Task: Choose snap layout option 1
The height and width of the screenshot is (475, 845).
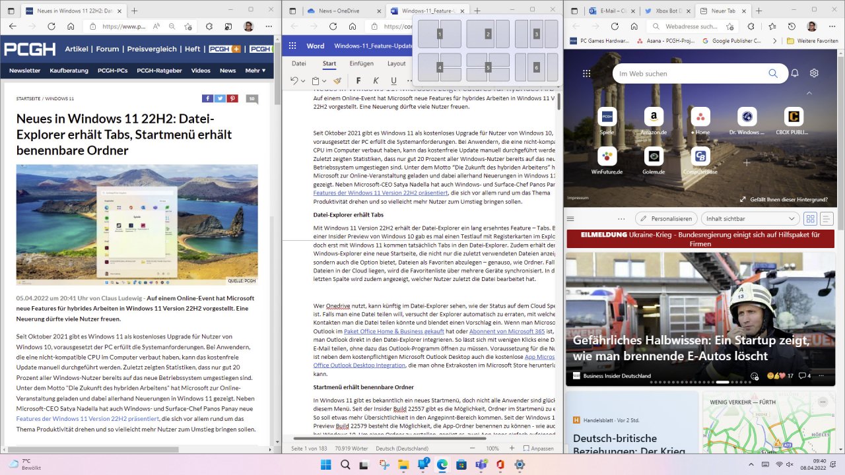Action: coord(440,34)
